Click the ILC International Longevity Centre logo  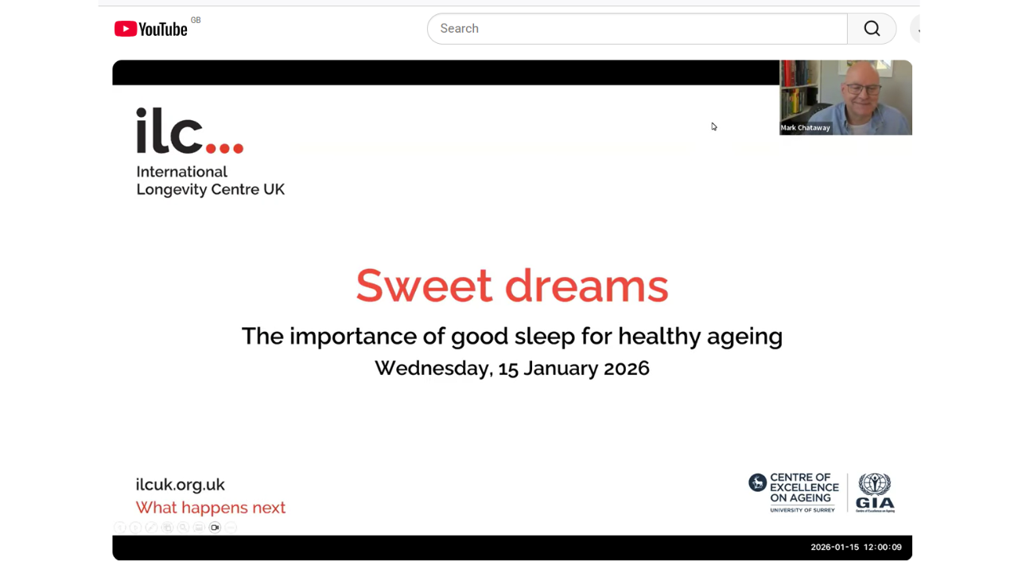pyautogui.click(x=210, y=153)
